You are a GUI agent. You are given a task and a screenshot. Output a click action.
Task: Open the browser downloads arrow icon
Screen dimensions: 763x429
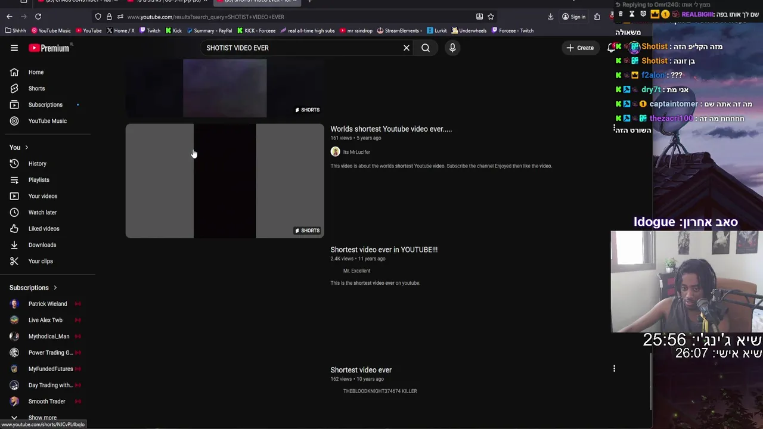click(550, 17)
